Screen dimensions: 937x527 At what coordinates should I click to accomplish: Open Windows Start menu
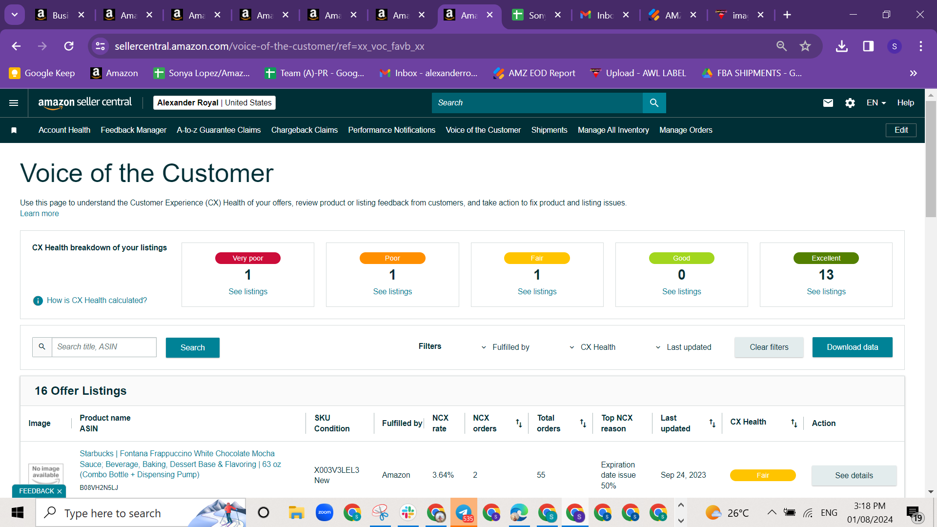coord(18,513)
